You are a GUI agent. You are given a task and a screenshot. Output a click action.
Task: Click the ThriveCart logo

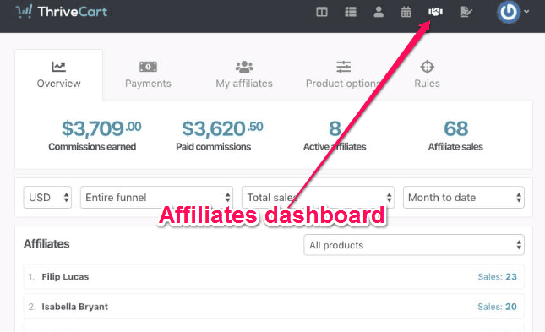(62, 12)
